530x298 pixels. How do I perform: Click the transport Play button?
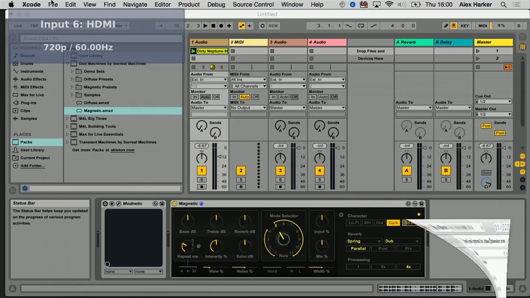point(205,26)
